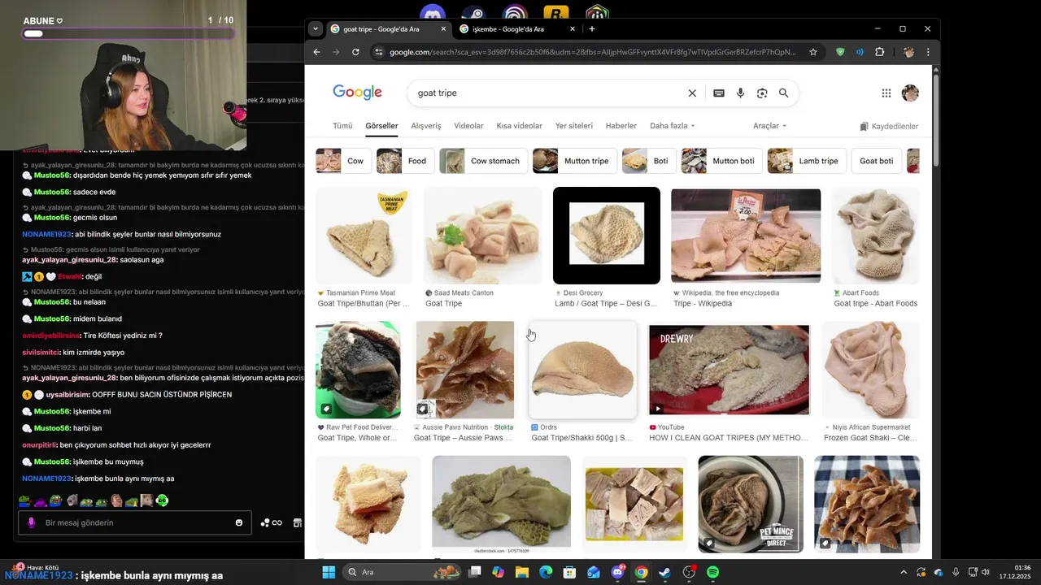Image resolution: width=1041 pixels, height=585 pixels.
Task: Open Kaydedilenler saved items
Action: click(x=889, y=127)
